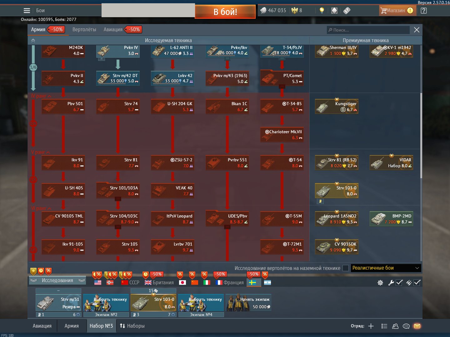The width and height of the screenshot is (450, 337).
Task: Open the diamond icon in top bar
Action: pyautogui.click(x=334, y=11)
